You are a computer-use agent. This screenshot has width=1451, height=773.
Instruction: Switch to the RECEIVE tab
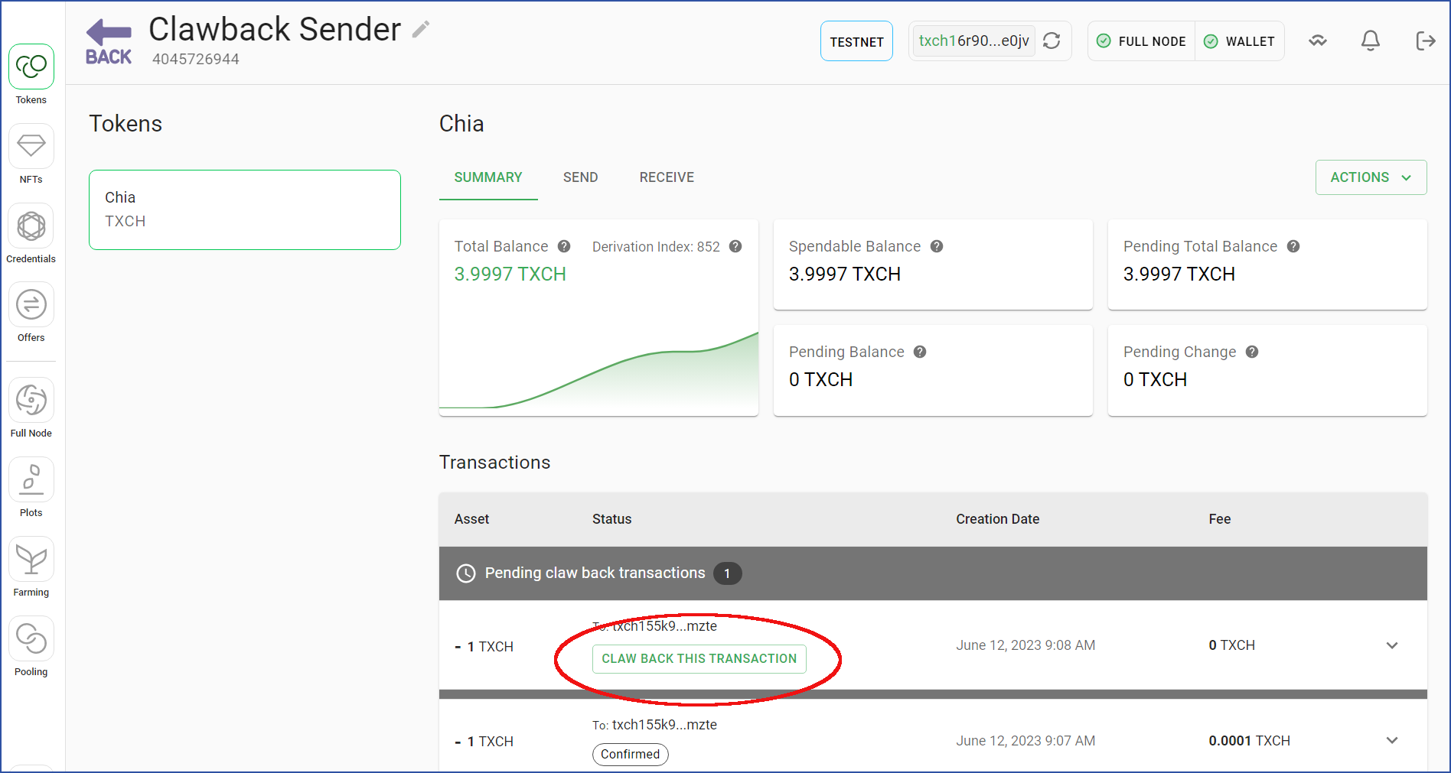pos(667,177)
